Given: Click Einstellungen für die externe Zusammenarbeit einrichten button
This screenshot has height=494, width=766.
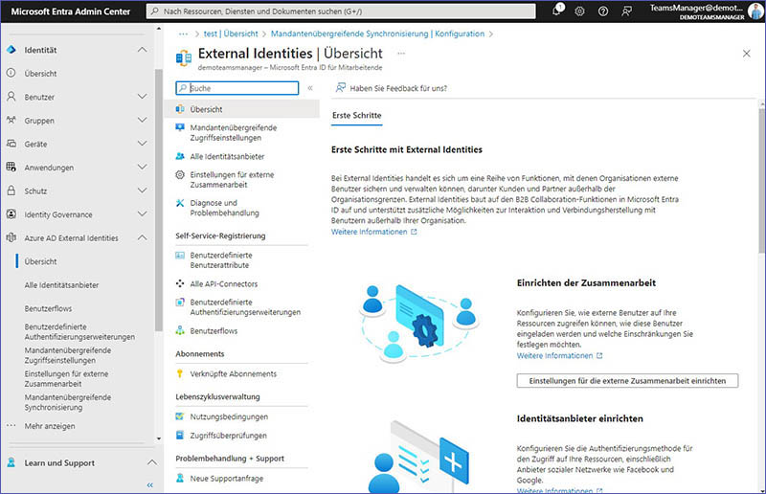Looking at the screenshot, I should pyautogui.click(x=627, y=381).
